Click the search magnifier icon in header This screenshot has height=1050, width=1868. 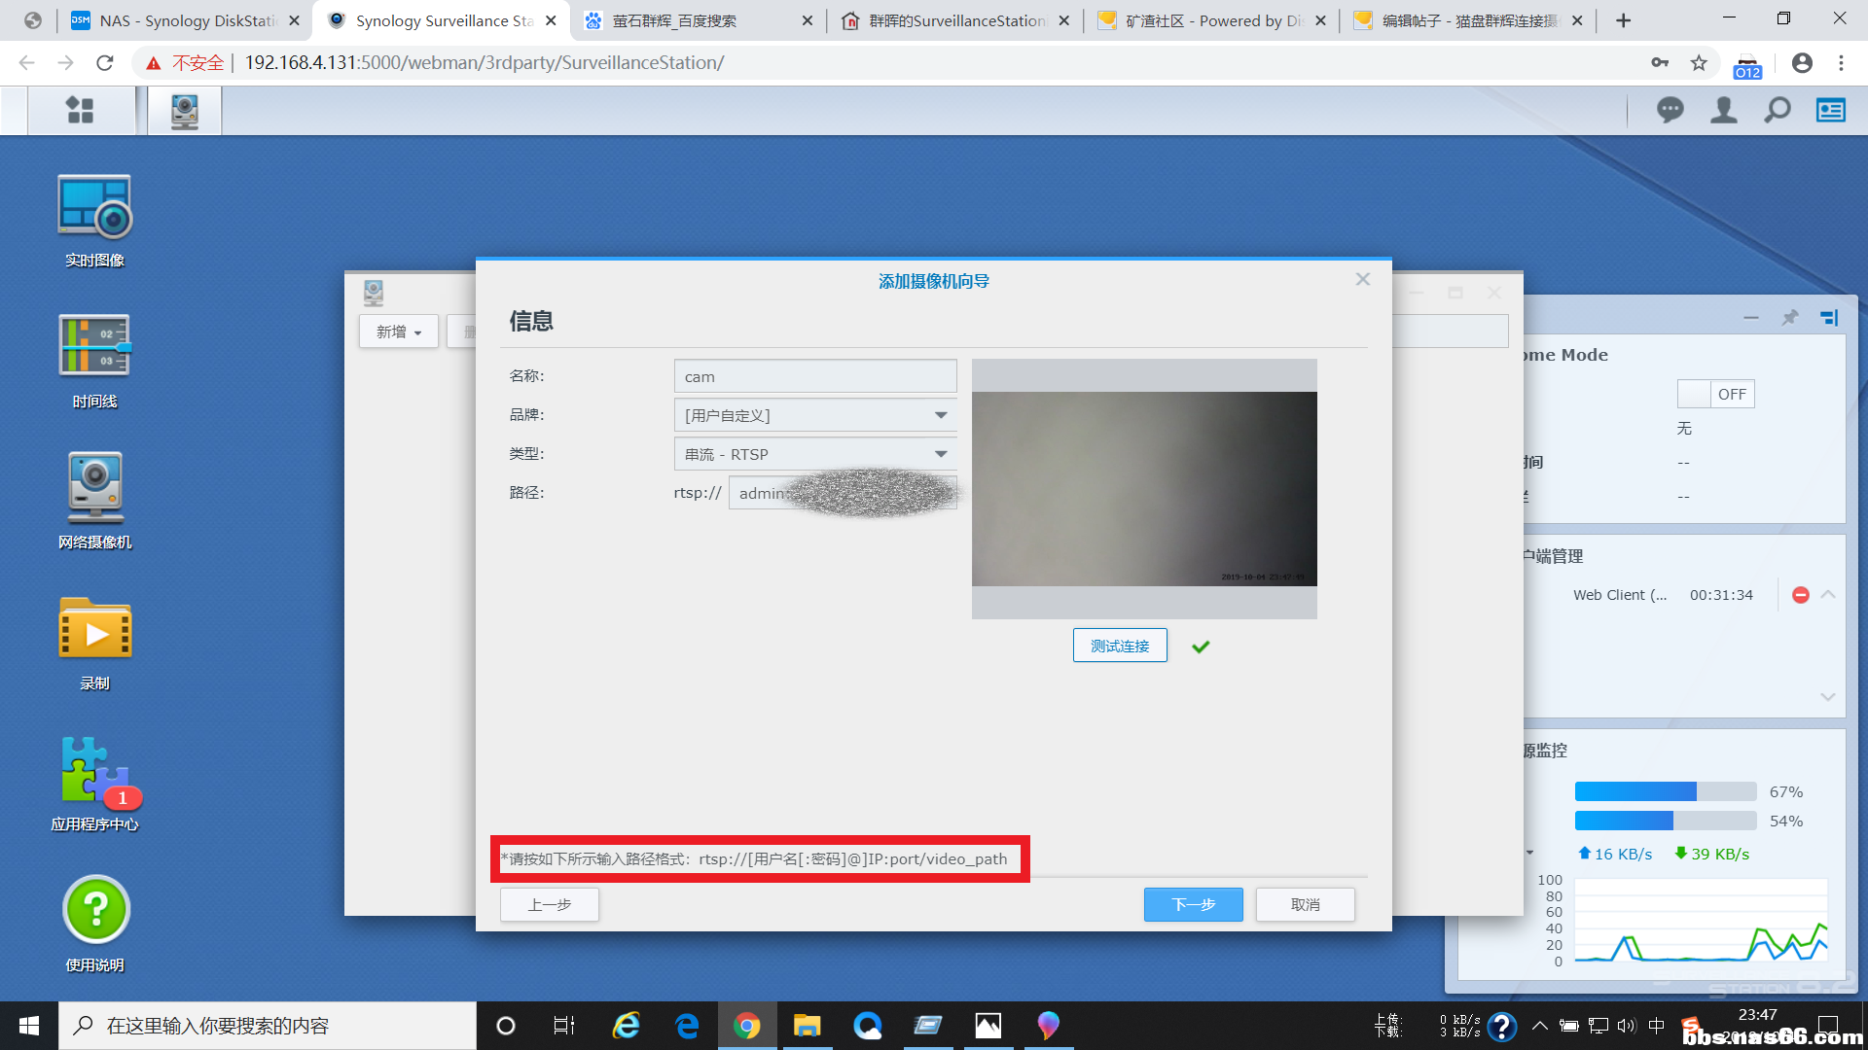[x=1777, y=110]
